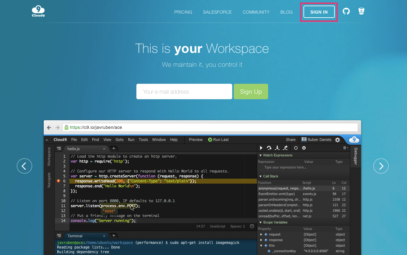The image size is (407, 255).
Task: Click the debugger resume play icon
Action: 261,148
